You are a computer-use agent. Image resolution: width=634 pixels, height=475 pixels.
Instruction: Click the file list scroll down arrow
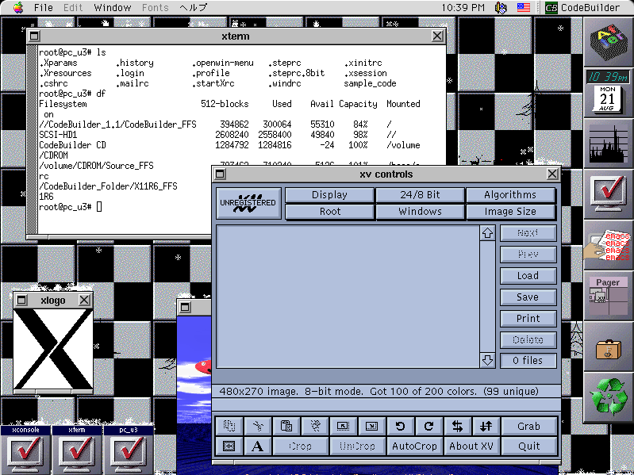(487, 360)
